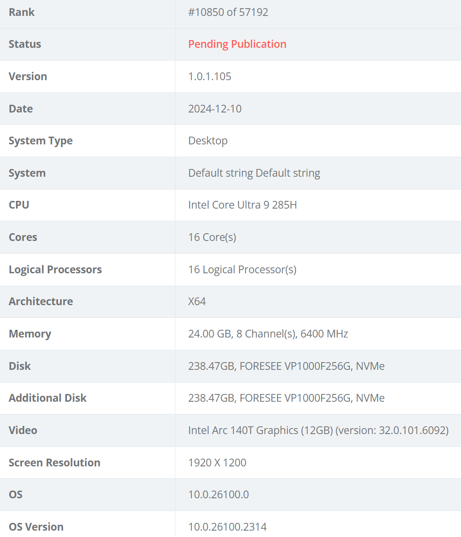Click the Intel Core Ultra 9 285H text
Image resolution: width=461 pixels, height=537 pixels.
point(242,205)
